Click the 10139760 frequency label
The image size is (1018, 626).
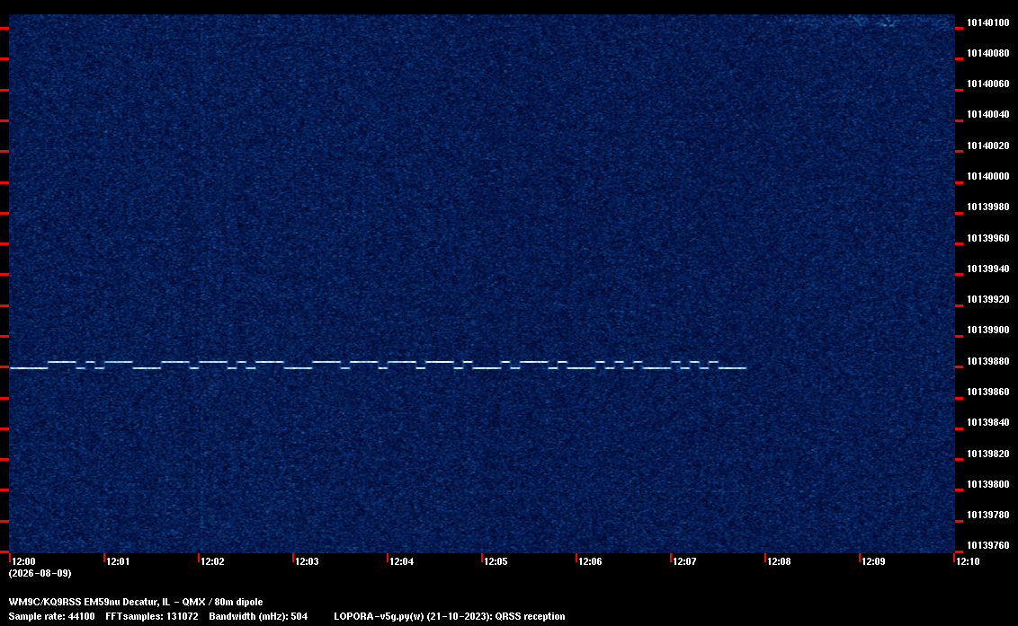click(987, 545)
